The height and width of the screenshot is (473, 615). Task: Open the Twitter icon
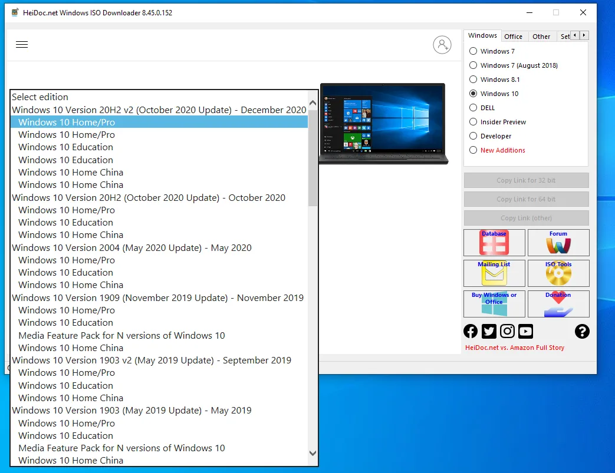pyautogui.click(x=489, y=331)
